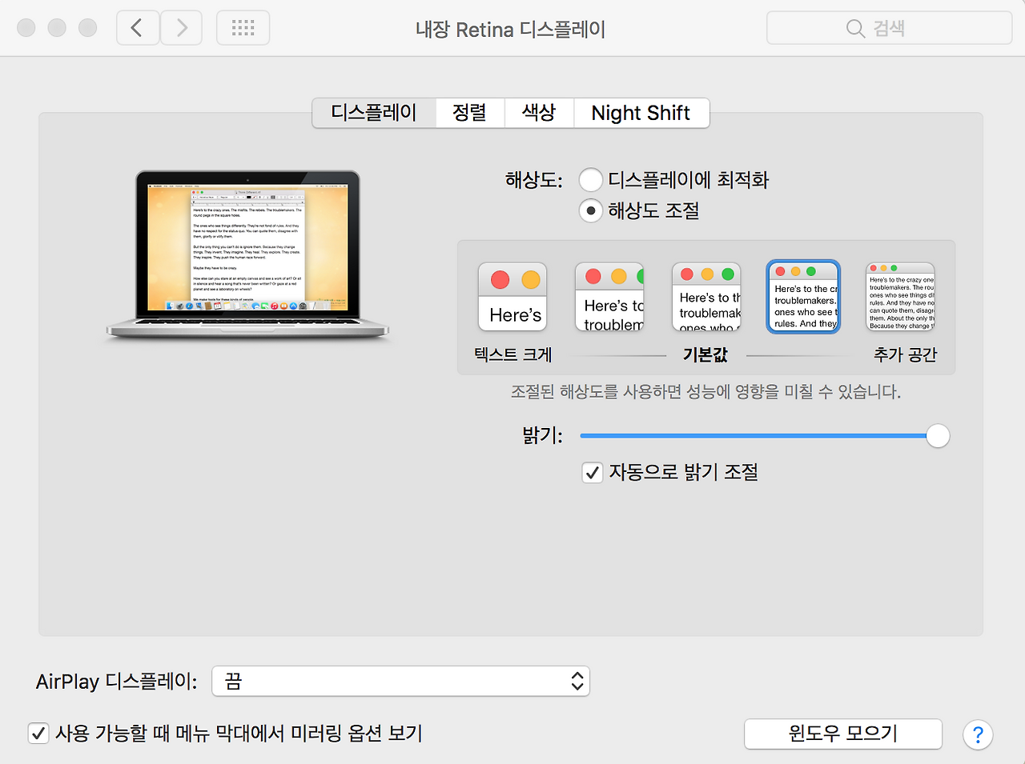Viewport: 1025px width, 764px height.
Task: Select the highlighted fourth resolution thumbnail
Action: point(803,297)
